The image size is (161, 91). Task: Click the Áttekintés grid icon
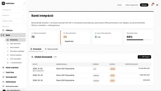(8, 40)
